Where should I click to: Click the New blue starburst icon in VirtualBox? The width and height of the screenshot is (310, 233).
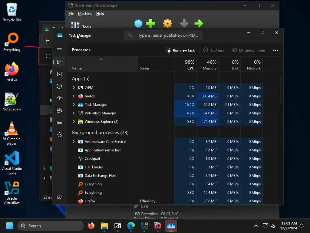(x=138, y=24)
